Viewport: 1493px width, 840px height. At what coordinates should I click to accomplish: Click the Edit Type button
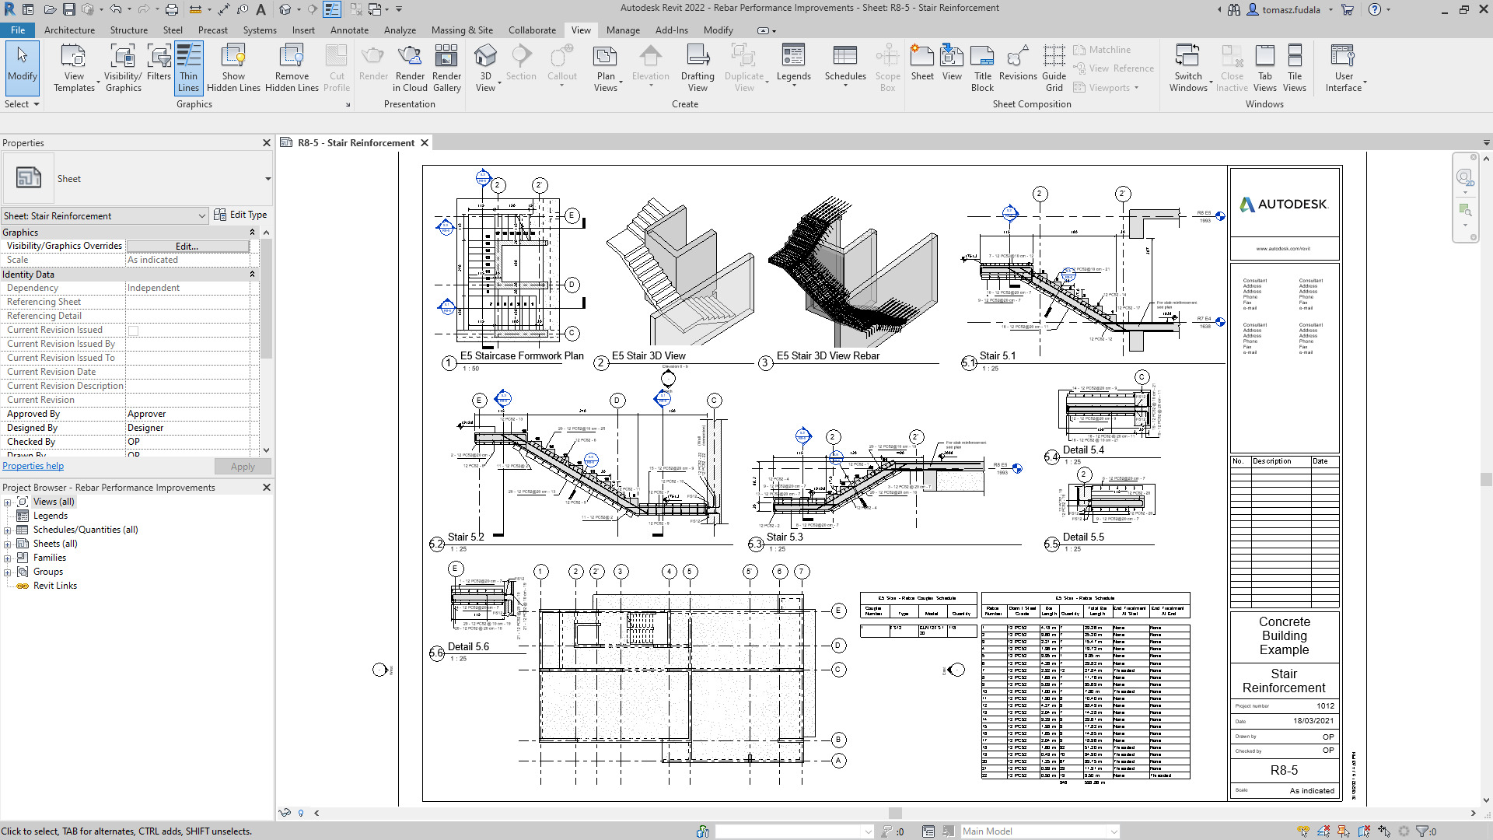(x=240, y=215)
